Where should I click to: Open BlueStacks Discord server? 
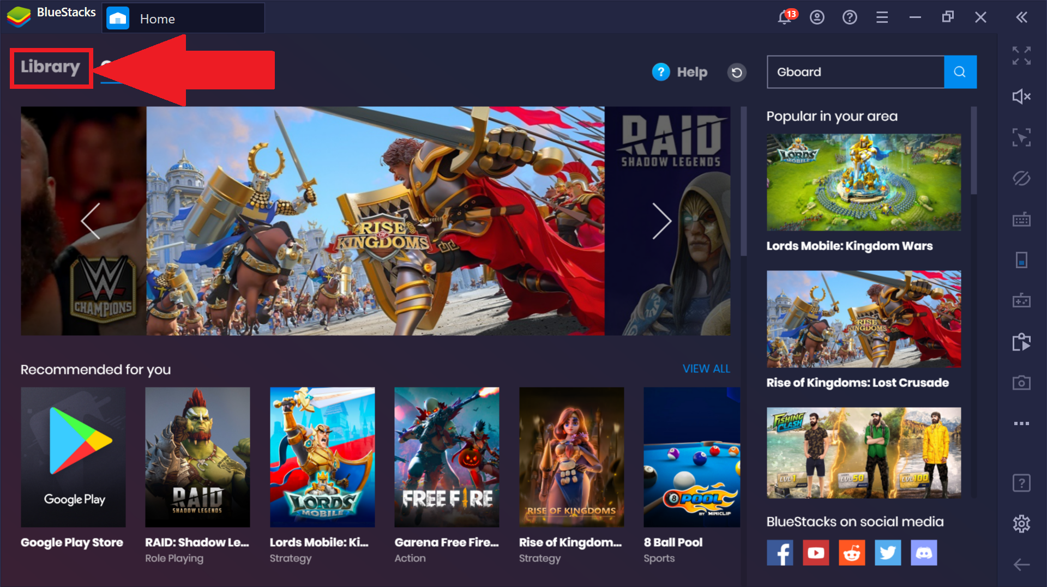(924, 553)
